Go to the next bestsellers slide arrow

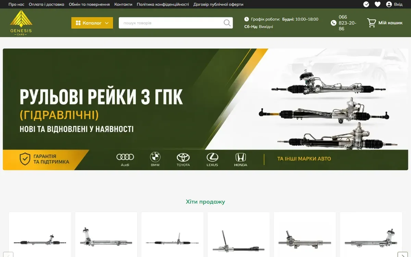[402, 255]
